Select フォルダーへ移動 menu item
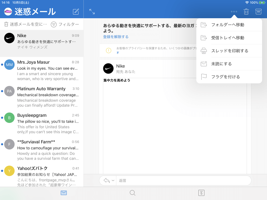The width and height of the screenshot is (267, 200). (x=229, y=25)
